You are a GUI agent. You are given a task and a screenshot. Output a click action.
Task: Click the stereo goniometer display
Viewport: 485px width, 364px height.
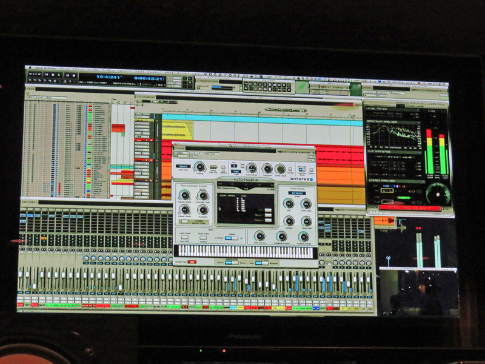(438, 194)
